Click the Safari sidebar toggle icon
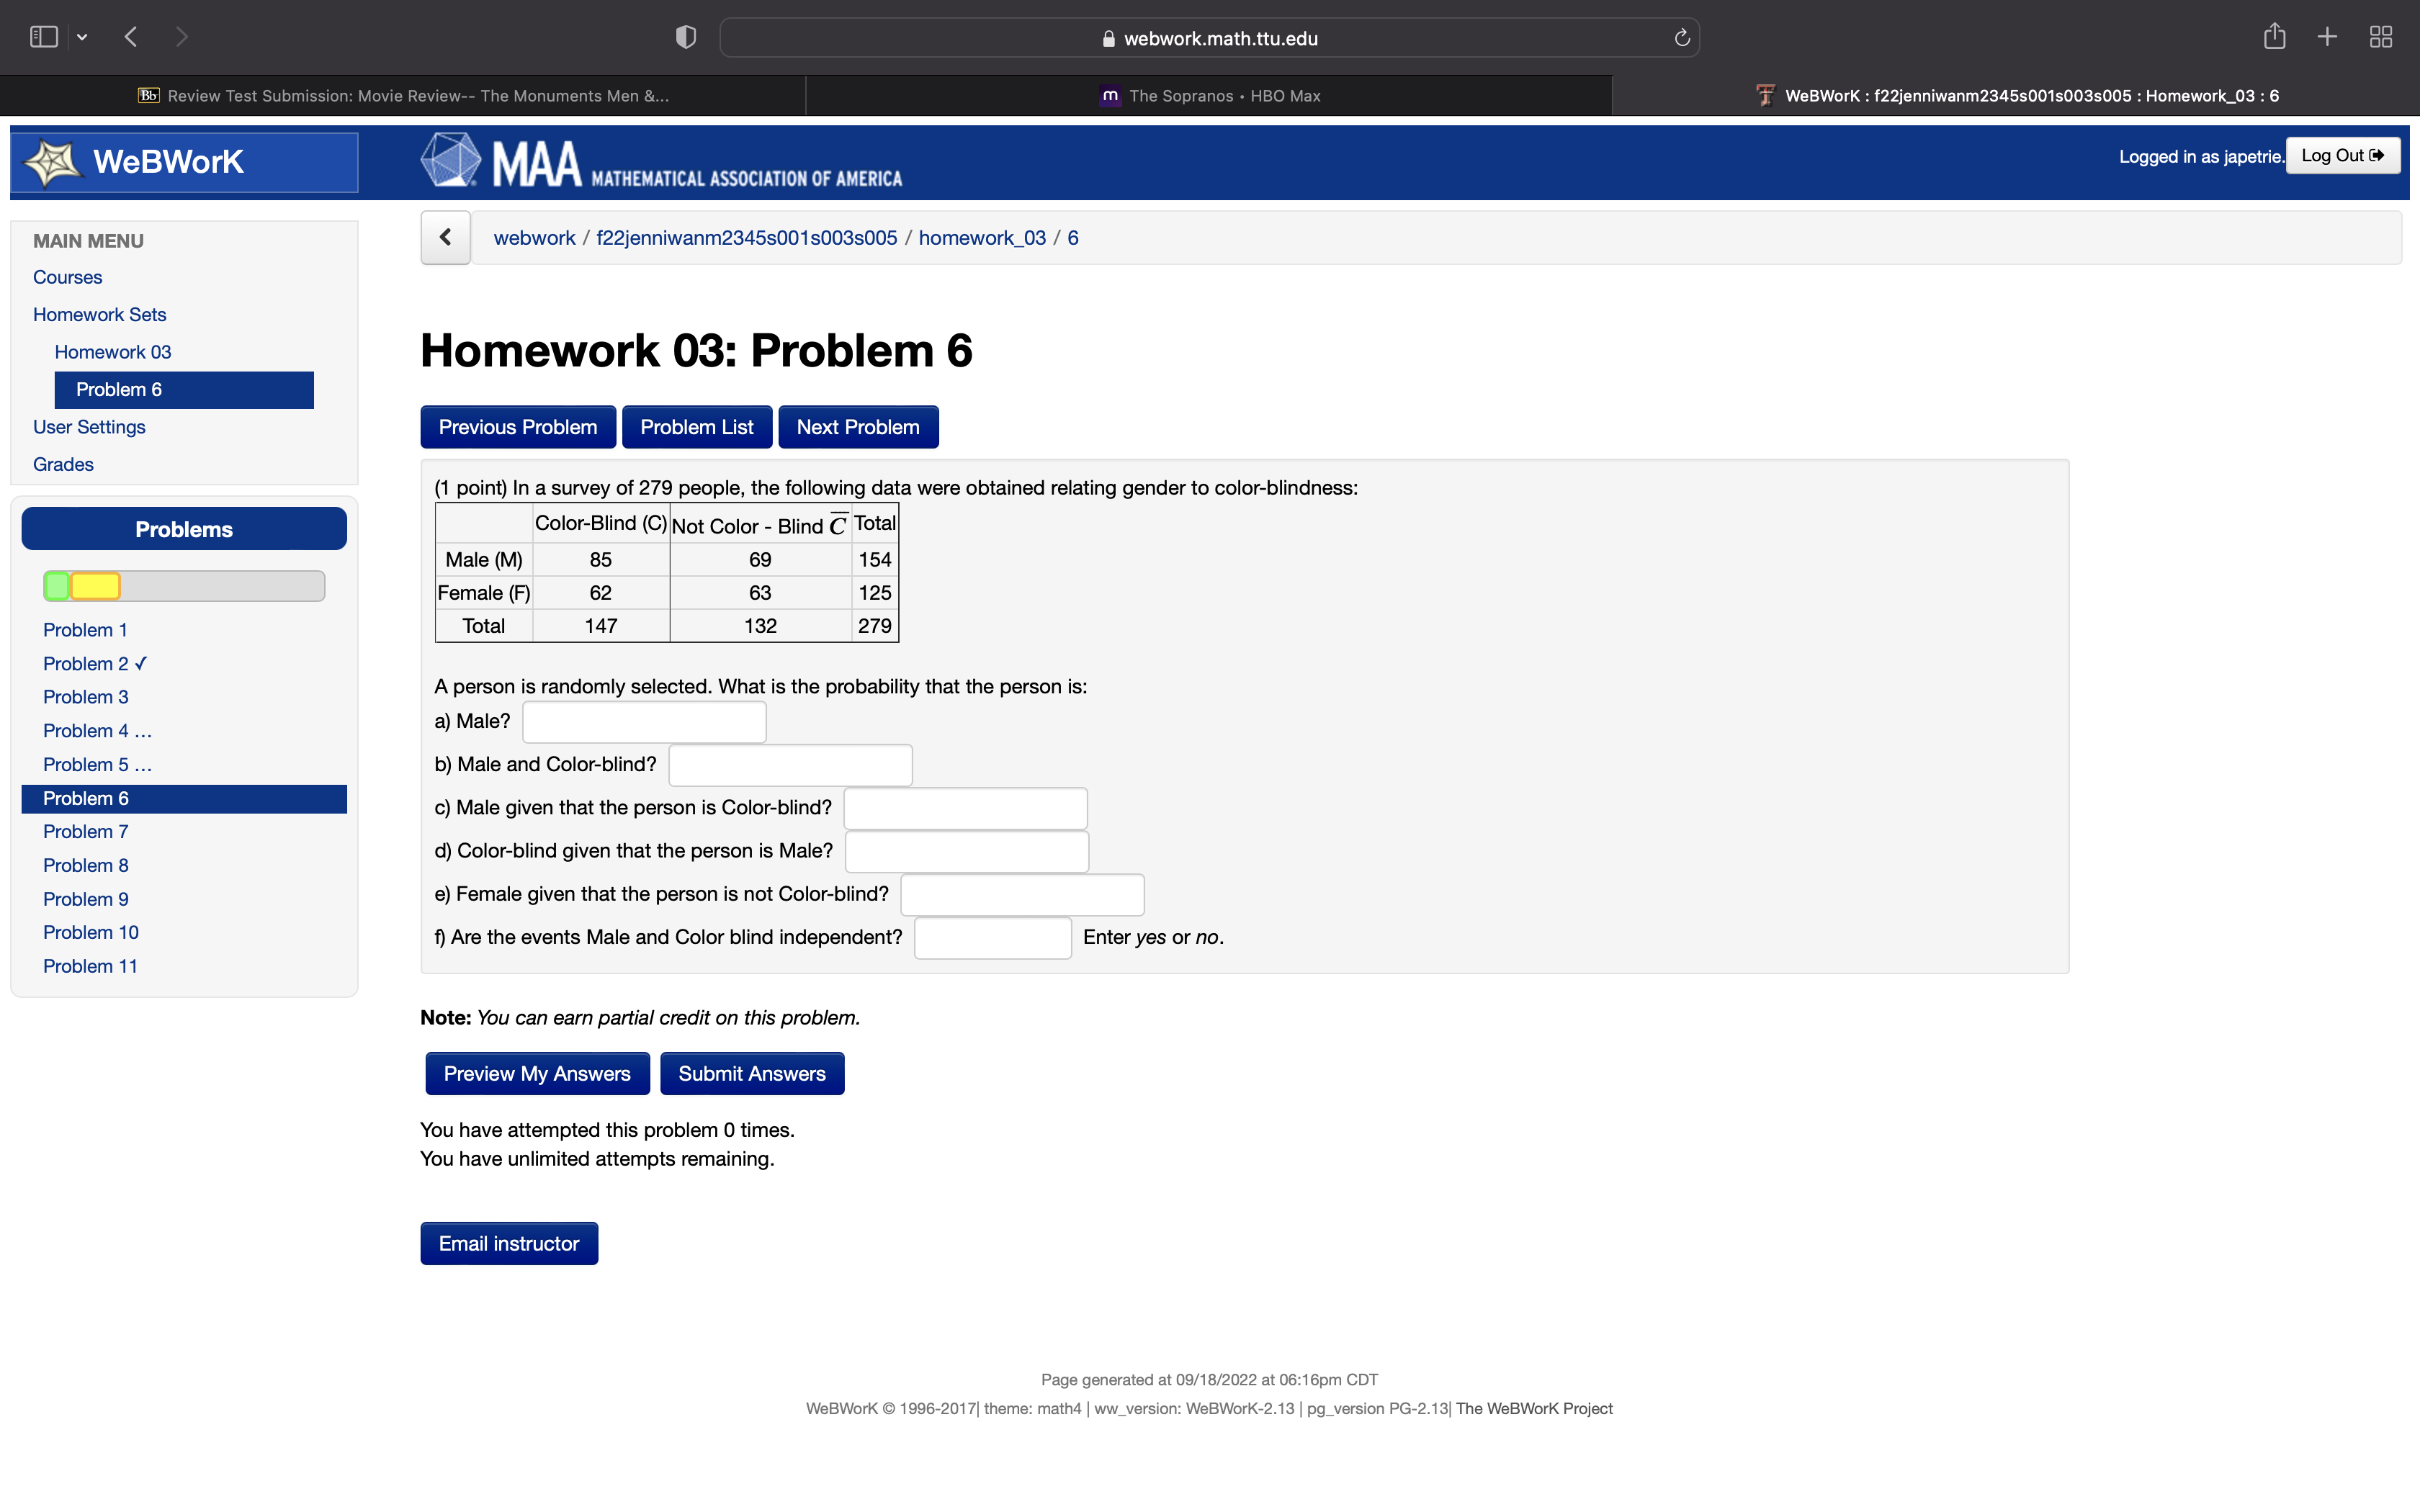Viewport: 2420px width, 1512px height. coord(43,37)
